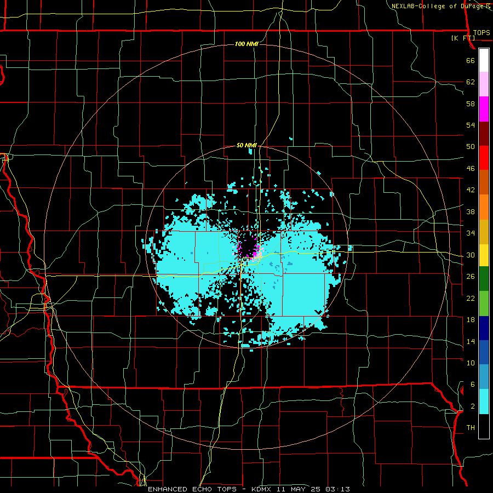
Task: Click the "100 NMI" range ring label
Action: pyautogui.click(x=247, y=44)
